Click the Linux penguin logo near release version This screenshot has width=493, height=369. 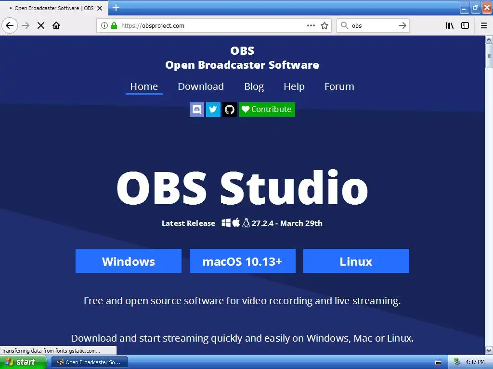pyautogui.click(x=246, y=223)
